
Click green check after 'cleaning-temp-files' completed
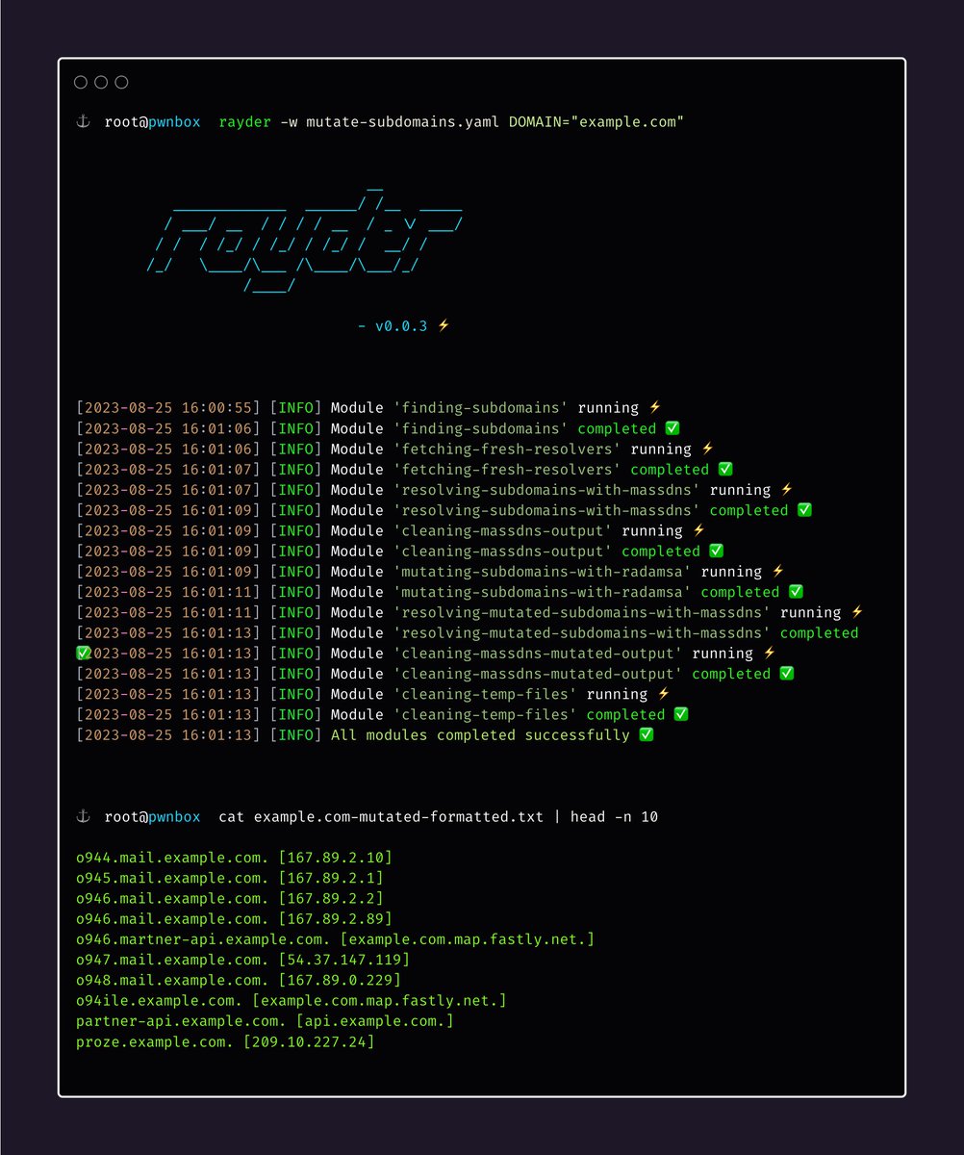[681, 714]
